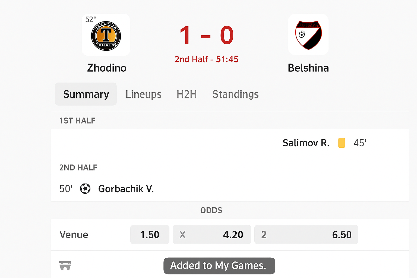This screenshot has width=417, height=278.
Task: Click the 2nd Half match timer
Action: click(x=206, y=59)
